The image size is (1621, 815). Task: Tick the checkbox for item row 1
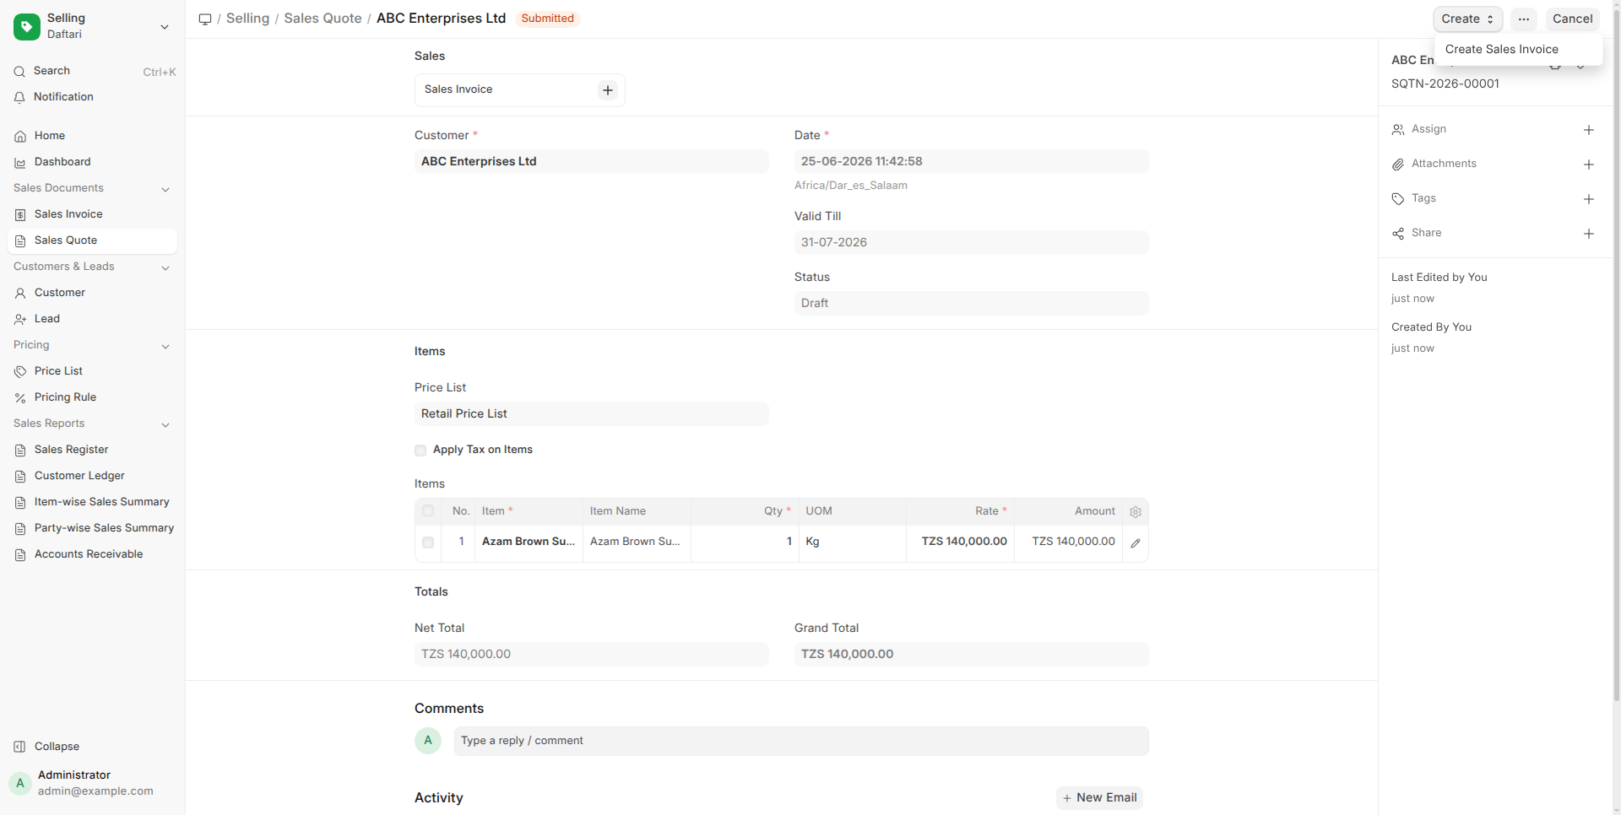pos(428,542)
